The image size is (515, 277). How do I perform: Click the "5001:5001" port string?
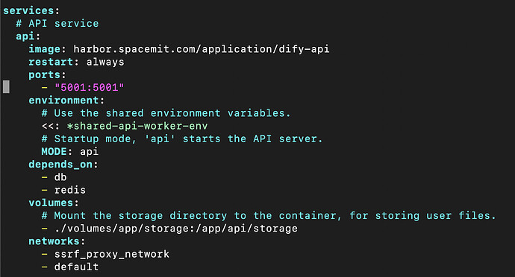[x=90, y=88]
